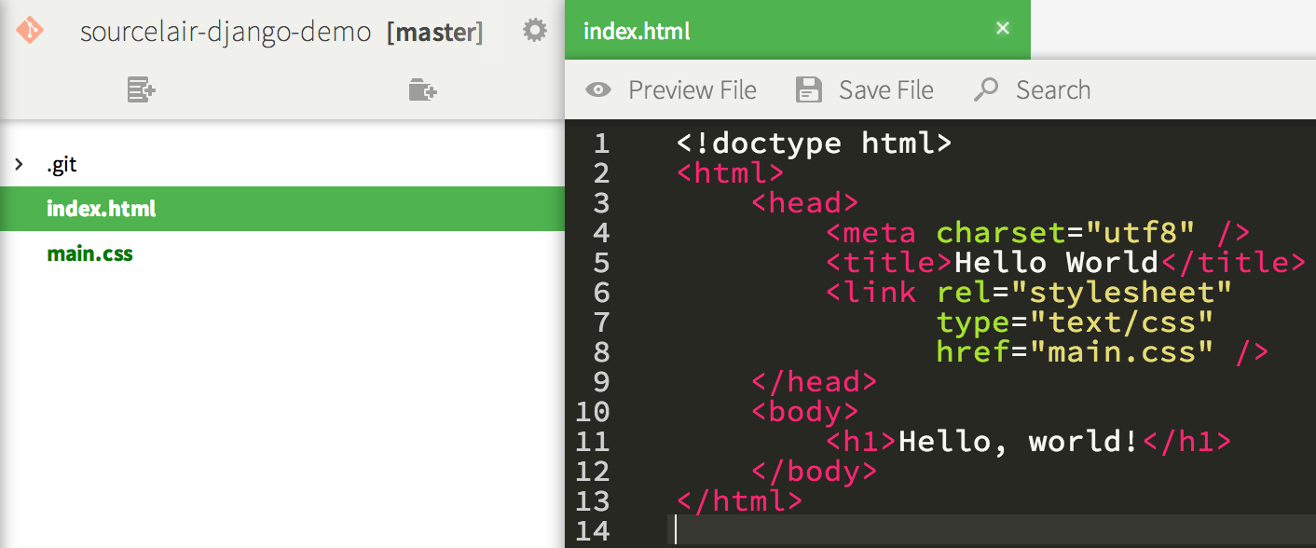Click the opening <body> tag
This screenshot has width=1316, height=548.
[804, 412]
